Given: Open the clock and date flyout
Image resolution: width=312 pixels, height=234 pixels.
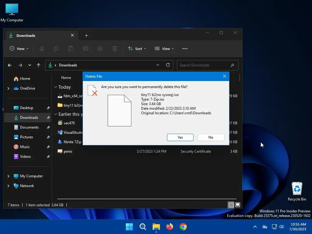Looking at the screenshot, I should coord(298,227).
